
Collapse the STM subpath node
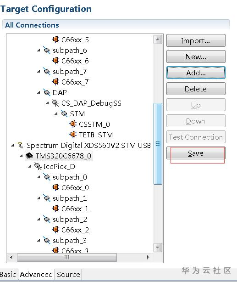pyautogui.click(x=56, y=113)
